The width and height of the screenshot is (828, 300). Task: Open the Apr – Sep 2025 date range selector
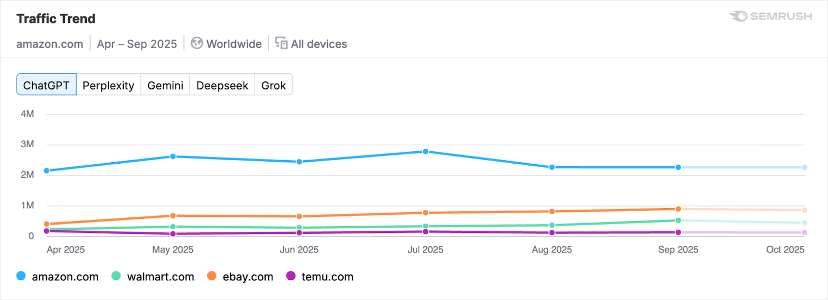pos(137,44)
